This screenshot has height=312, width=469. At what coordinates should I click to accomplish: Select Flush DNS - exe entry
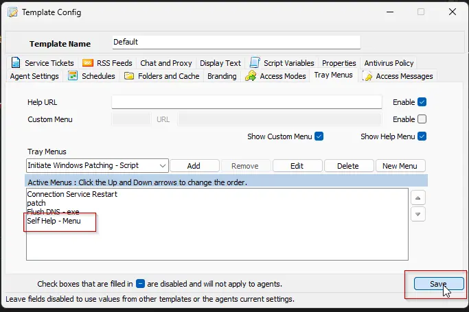point(53,212)
